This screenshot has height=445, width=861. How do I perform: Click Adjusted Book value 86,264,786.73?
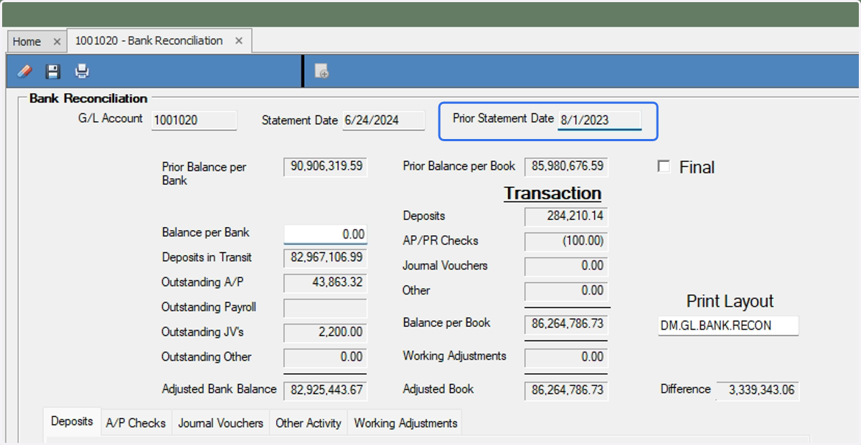(x=566, y=391)
